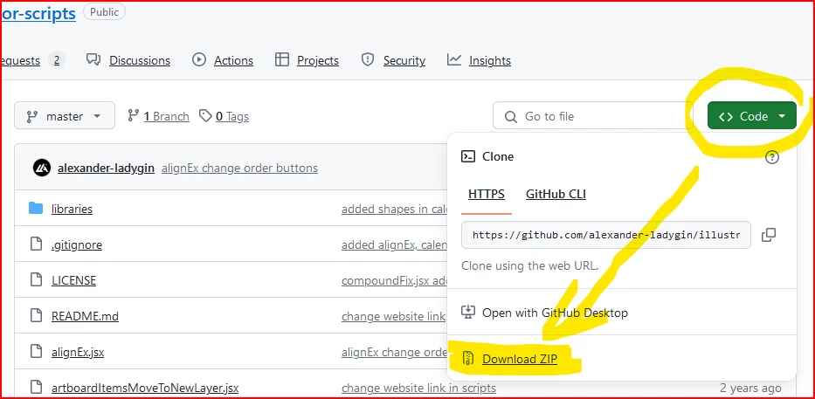Screen dimensions: 815x399
Task: Click the Actions play-circle icon
Action: [x=199, y=59]
